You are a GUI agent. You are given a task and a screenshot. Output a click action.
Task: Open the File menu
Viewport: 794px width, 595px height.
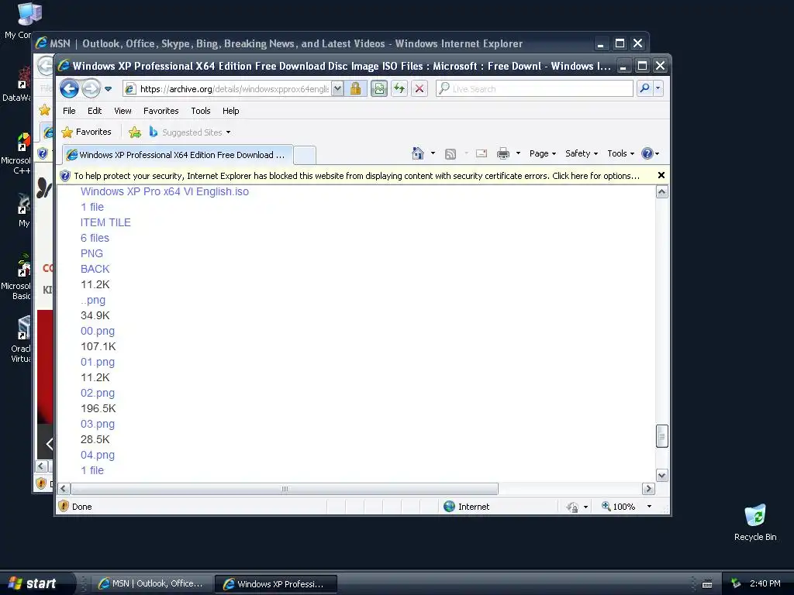69,111
